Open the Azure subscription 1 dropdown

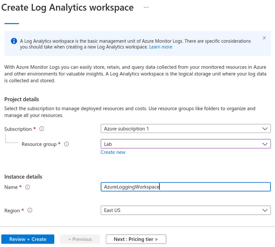tap(186, 128)
